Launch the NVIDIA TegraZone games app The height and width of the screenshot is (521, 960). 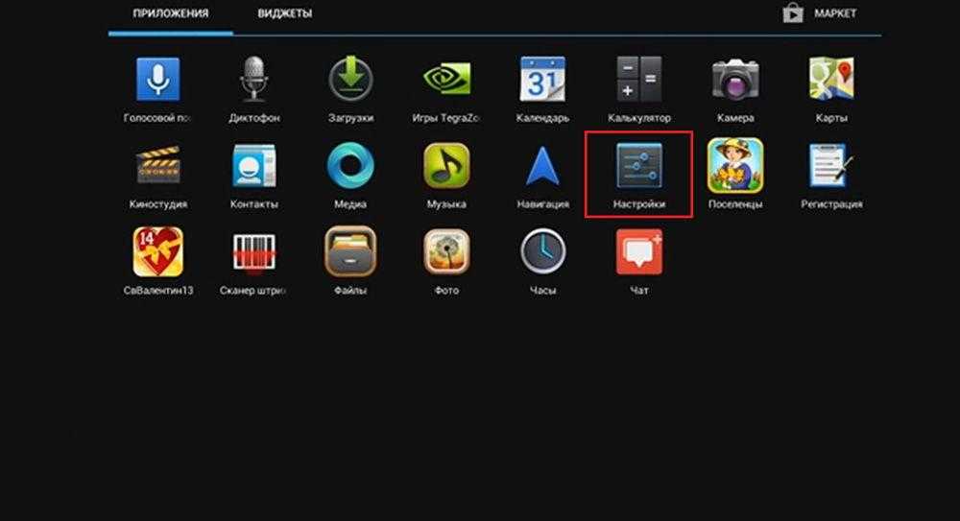(446, 79)
